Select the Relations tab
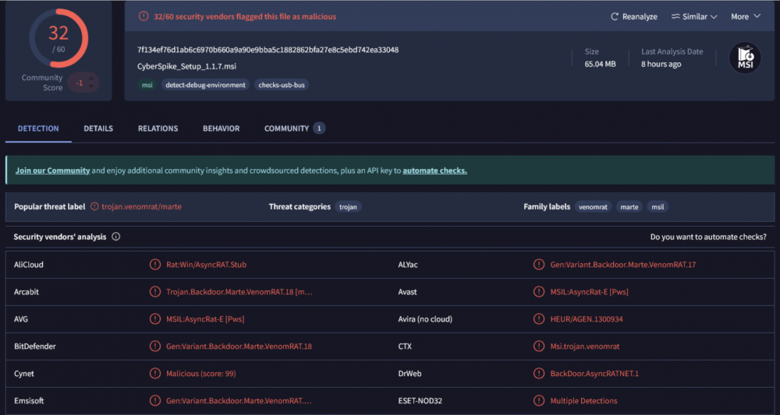 point(158,128)
